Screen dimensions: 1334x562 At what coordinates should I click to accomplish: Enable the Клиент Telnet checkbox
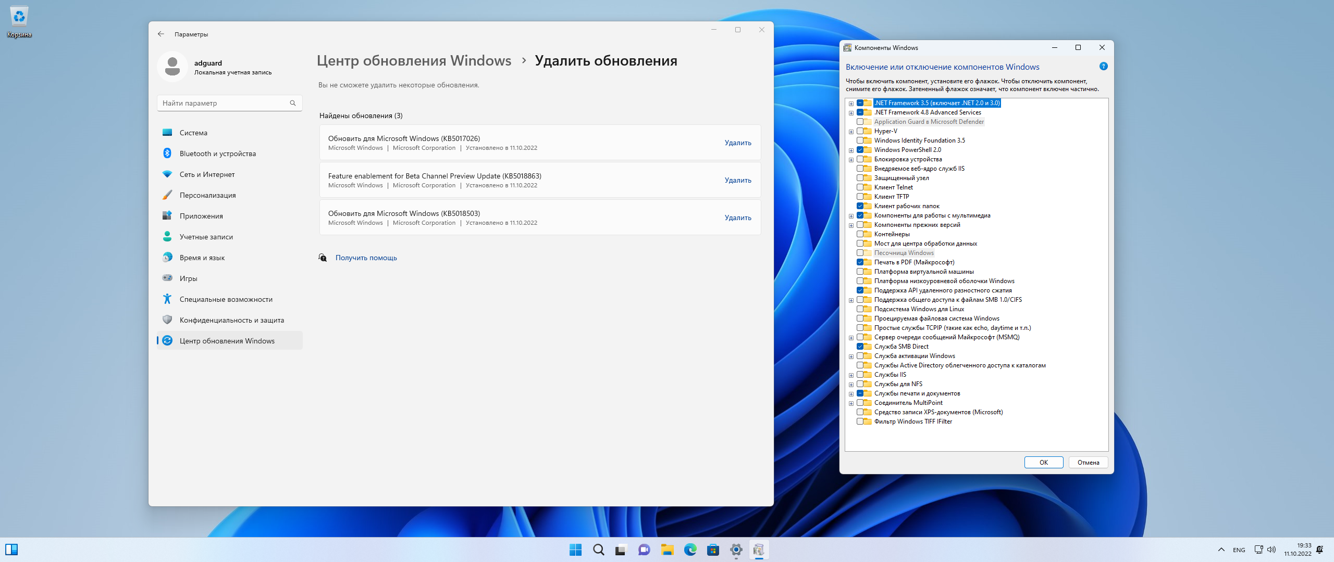860,187
